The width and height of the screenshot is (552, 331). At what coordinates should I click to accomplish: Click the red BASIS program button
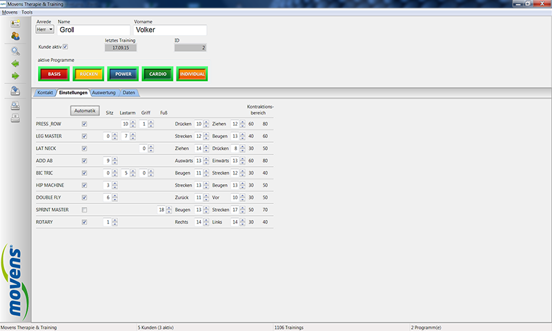[54, 73]
